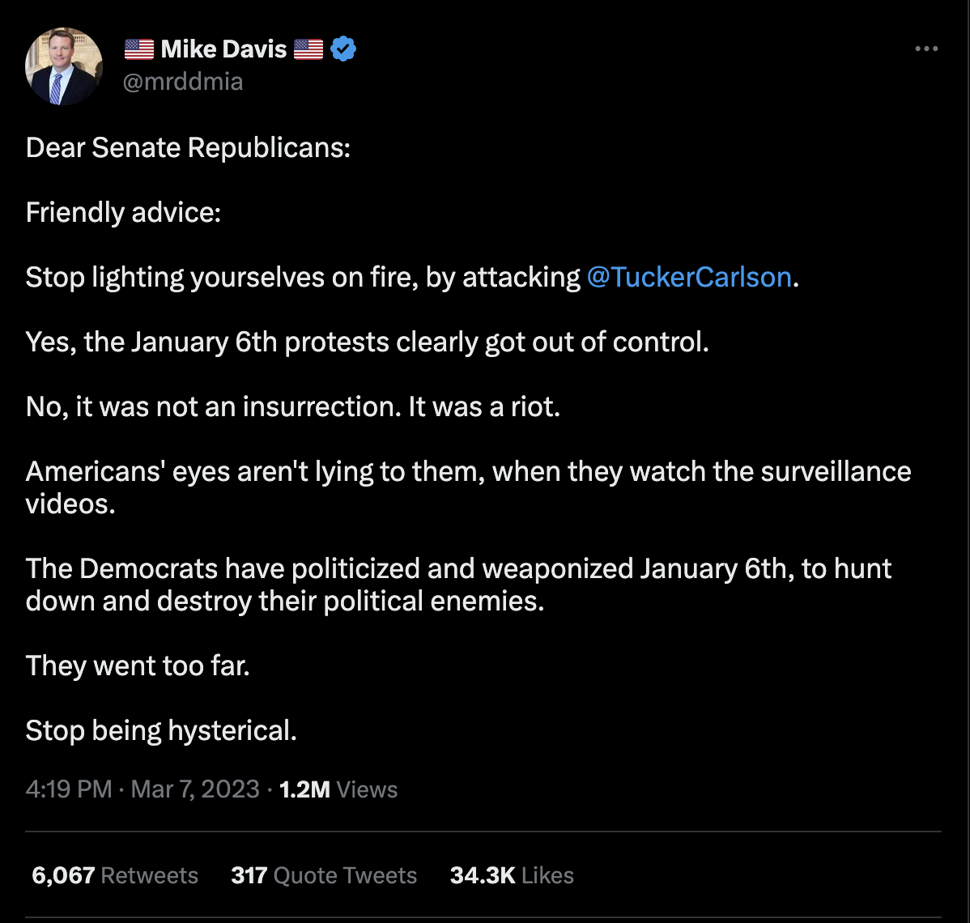Click the 'They went too far.' line

pyautogui.click(x=138, y=666)
